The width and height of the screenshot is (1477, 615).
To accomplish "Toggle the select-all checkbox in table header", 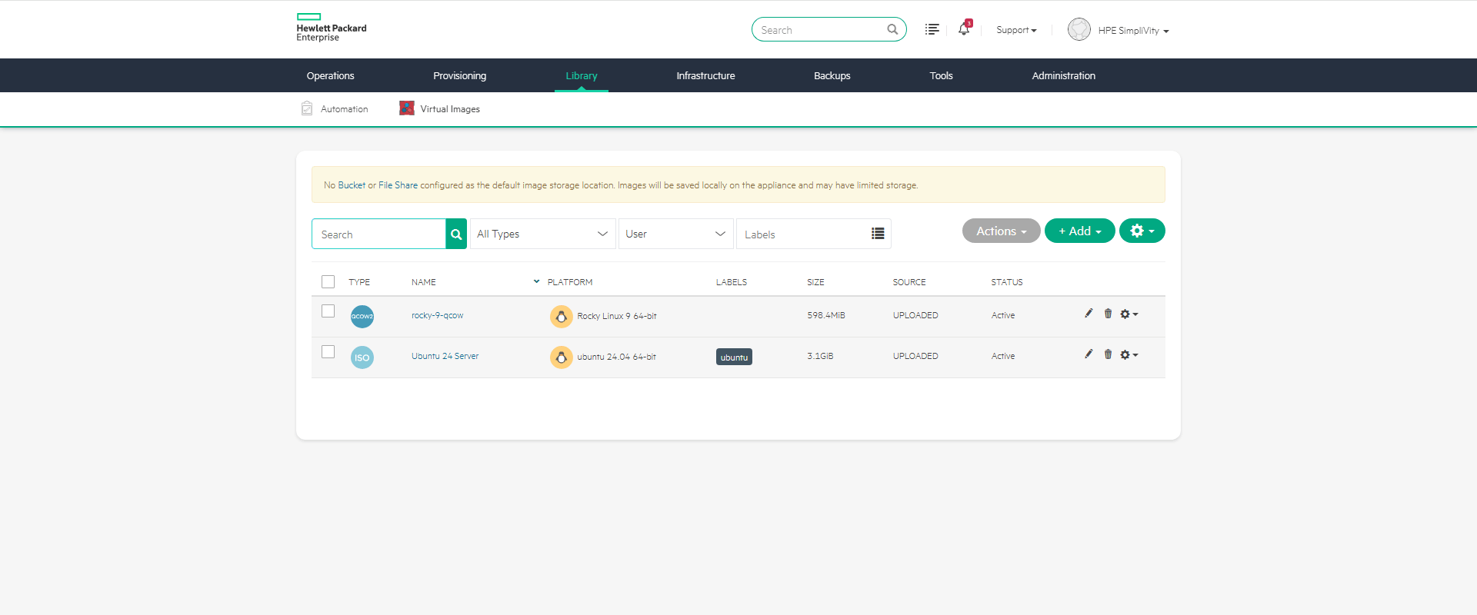I will pos(328,282).
